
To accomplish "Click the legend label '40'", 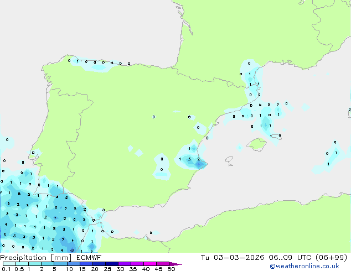I will (146, 269).
